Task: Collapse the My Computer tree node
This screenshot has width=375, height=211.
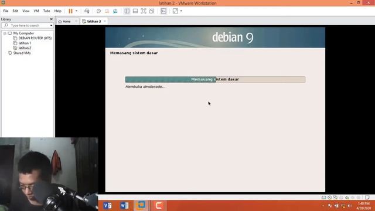Action: click(x=5, y=33)
